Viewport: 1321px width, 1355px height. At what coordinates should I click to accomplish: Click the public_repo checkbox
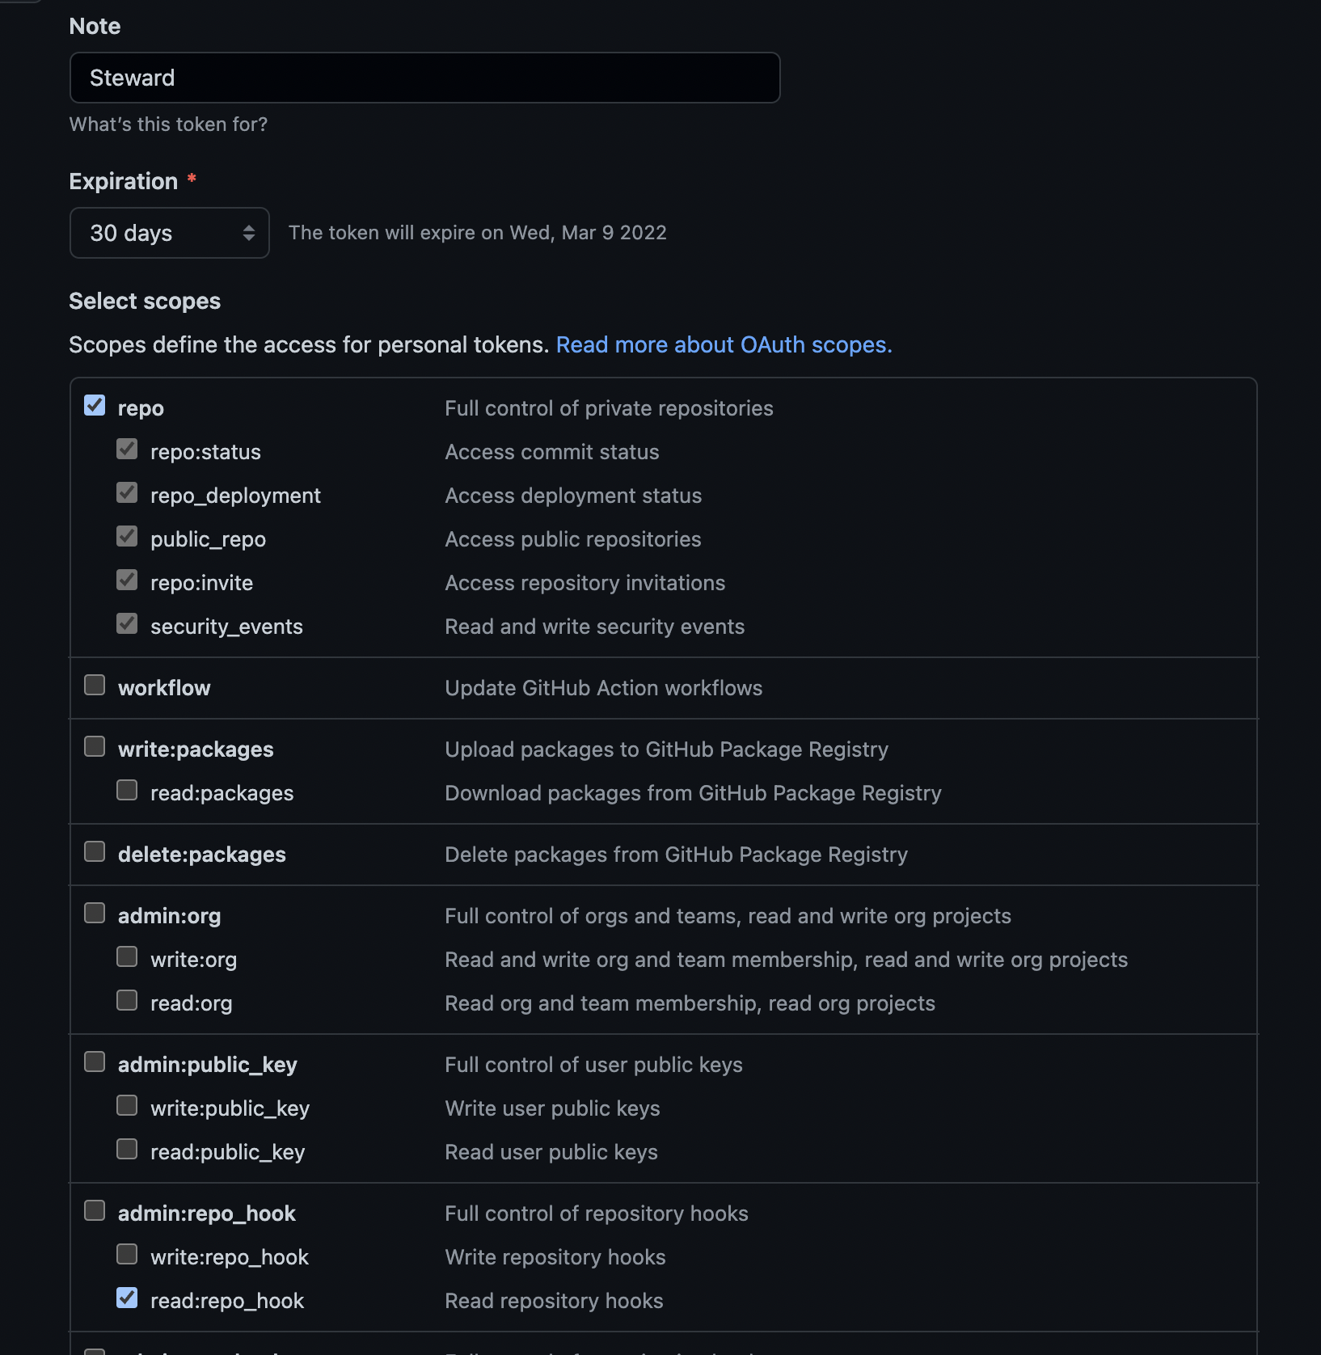[x=127, y=536]
